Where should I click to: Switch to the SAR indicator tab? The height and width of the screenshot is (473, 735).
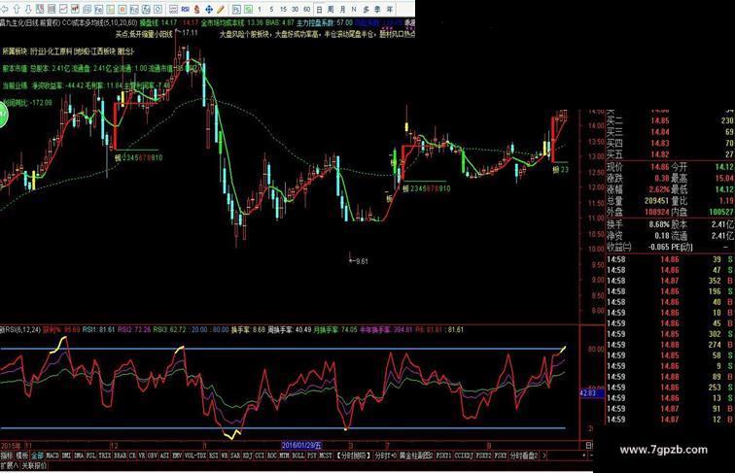[236, 456]
